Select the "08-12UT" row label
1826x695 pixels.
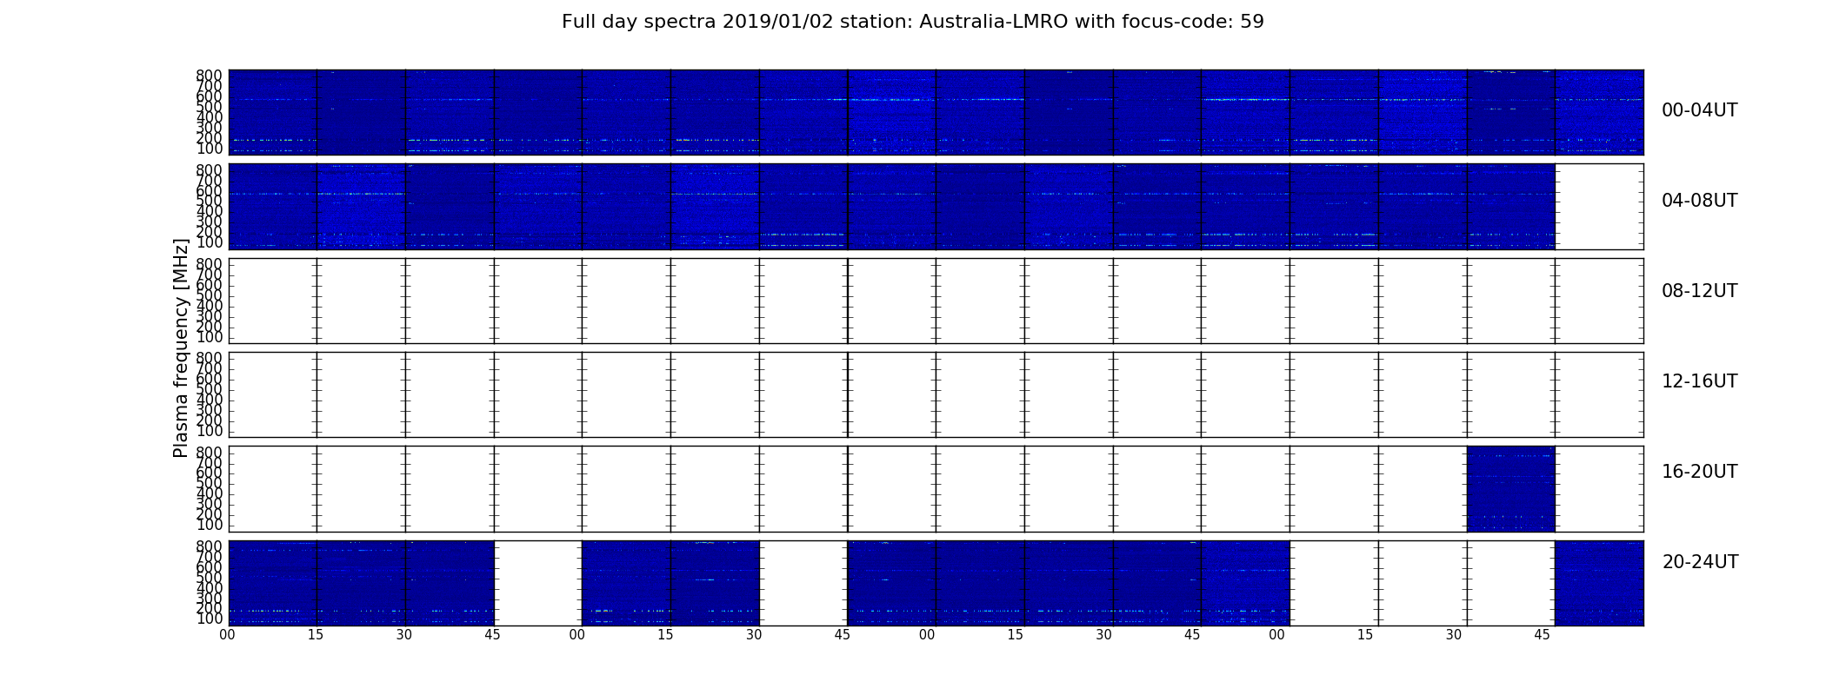(1699, 291)
